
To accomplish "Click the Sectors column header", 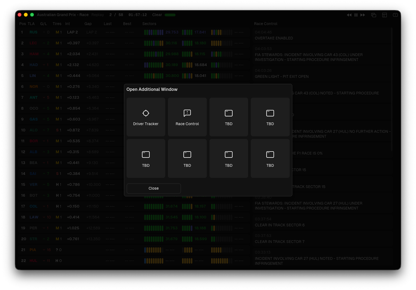I will 150,24.
